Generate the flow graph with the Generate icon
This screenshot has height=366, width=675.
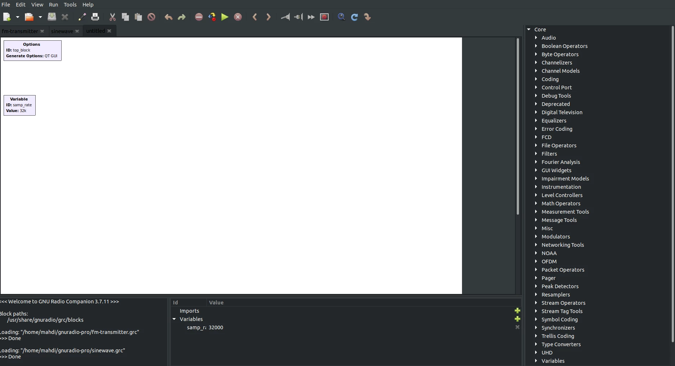coord(212,17)
